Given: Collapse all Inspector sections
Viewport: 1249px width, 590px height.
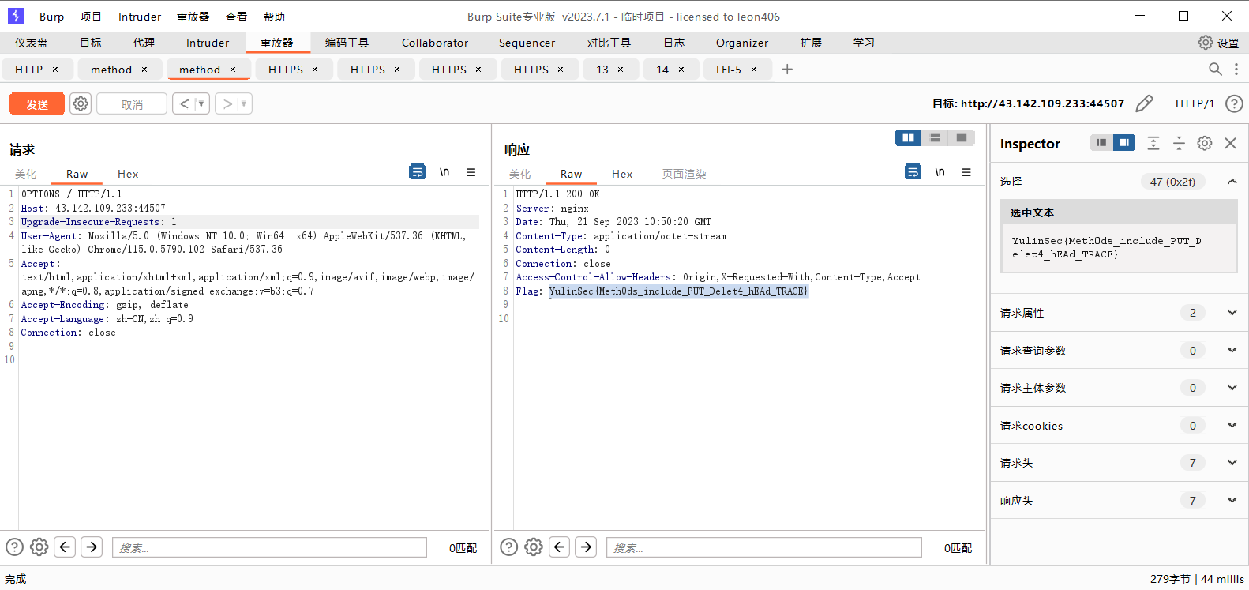Looking at the screenshot, I should [1179, 143].
